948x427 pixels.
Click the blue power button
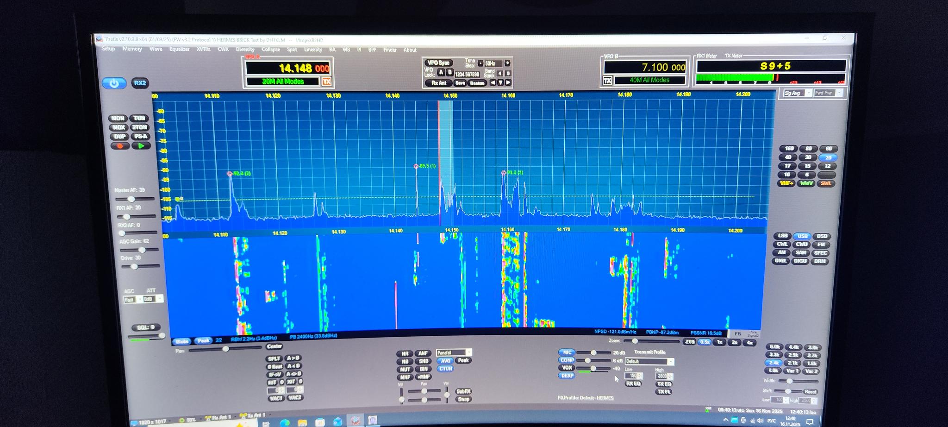[x=114, y=83]
